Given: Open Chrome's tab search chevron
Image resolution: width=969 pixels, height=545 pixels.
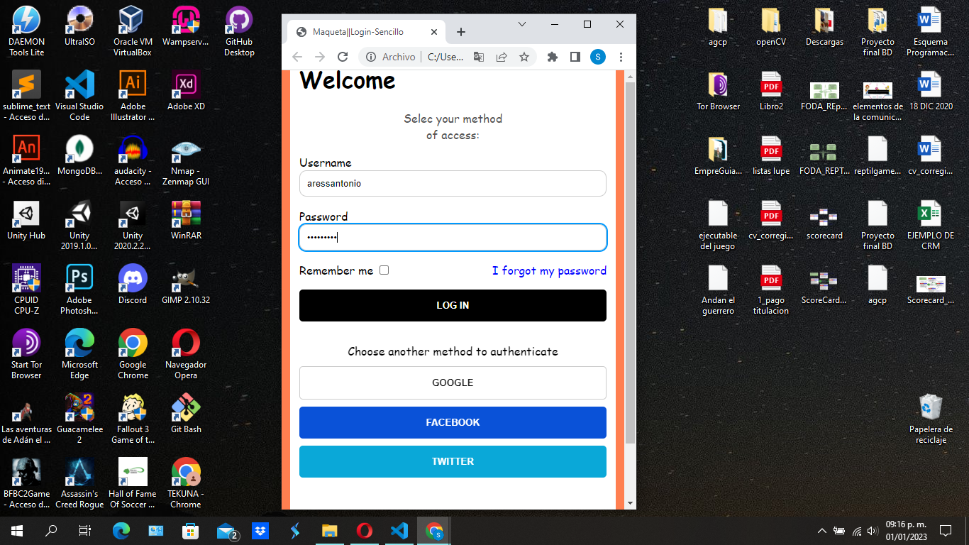Looking at the screenshot, I should [522, 25].
